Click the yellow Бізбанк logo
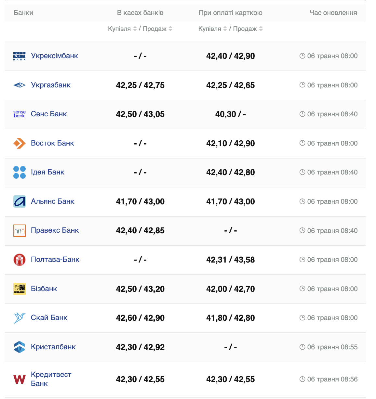Screen dimensions: 376x399 19,289
